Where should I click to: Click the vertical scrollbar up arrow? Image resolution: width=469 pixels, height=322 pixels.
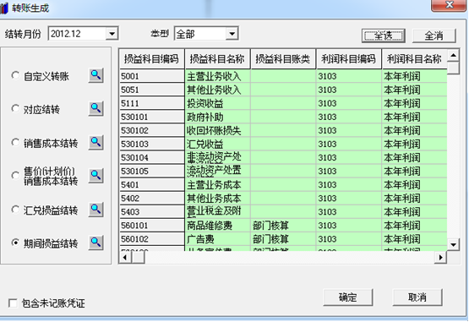(453, 56)
